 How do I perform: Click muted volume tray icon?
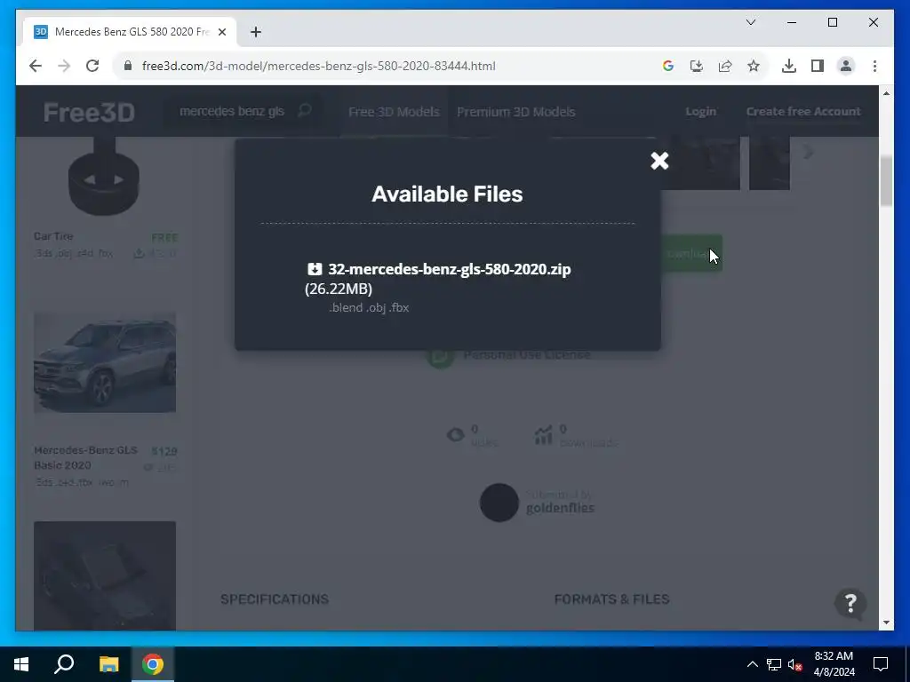[795, 664]
